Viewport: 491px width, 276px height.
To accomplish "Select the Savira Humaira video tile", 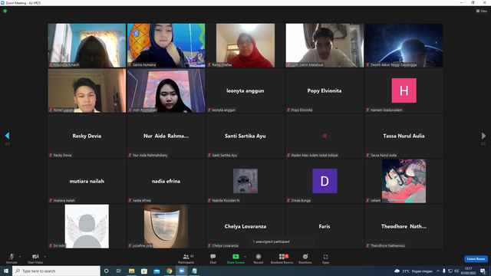I will tap(166, 45).
